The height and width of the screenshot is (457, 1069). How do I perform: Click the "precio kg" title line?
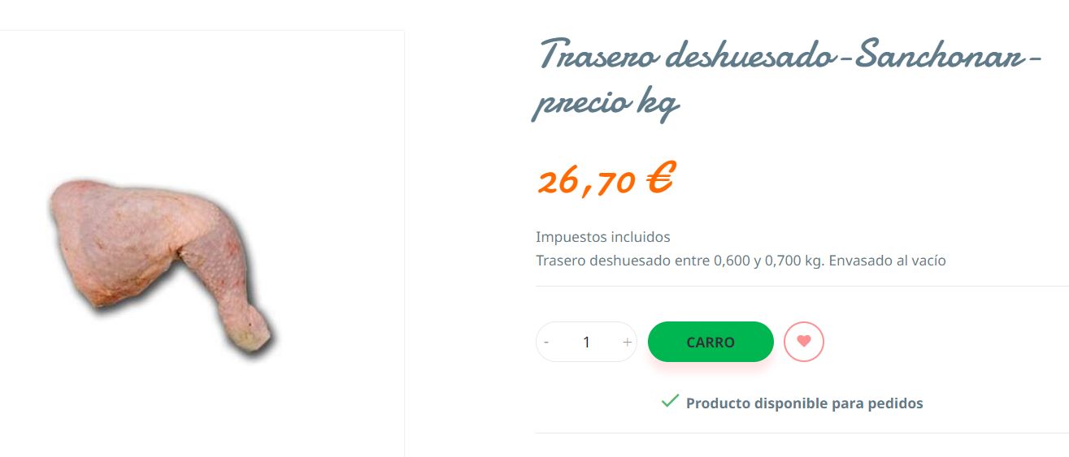[x=605, y=104]
